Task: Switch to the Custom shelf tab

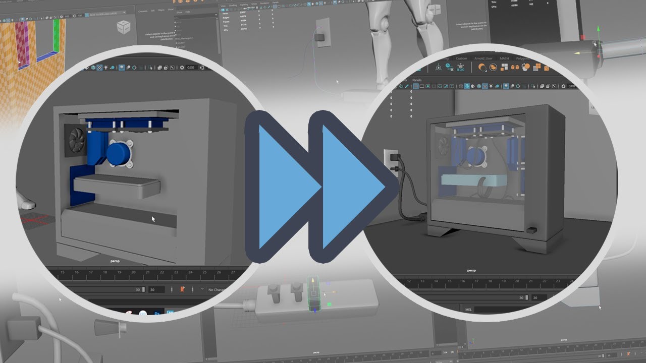Action: (461, 58)
